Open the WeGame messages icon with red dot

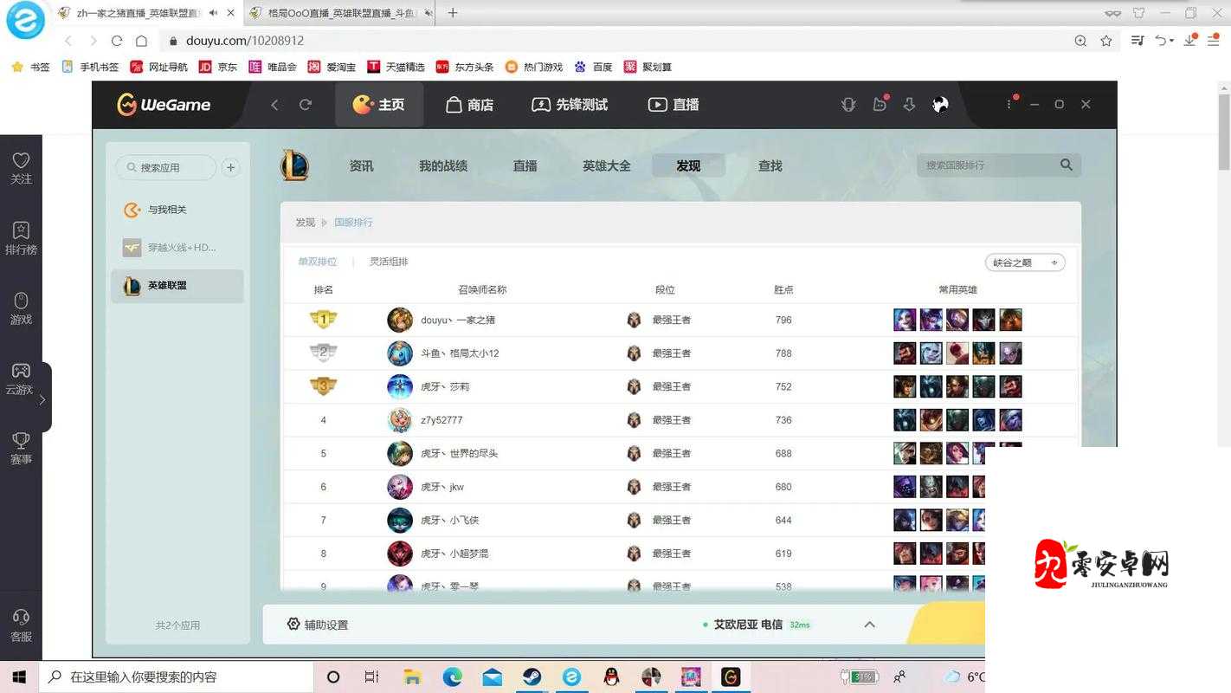pyautogui.click(x=880, y=104)
